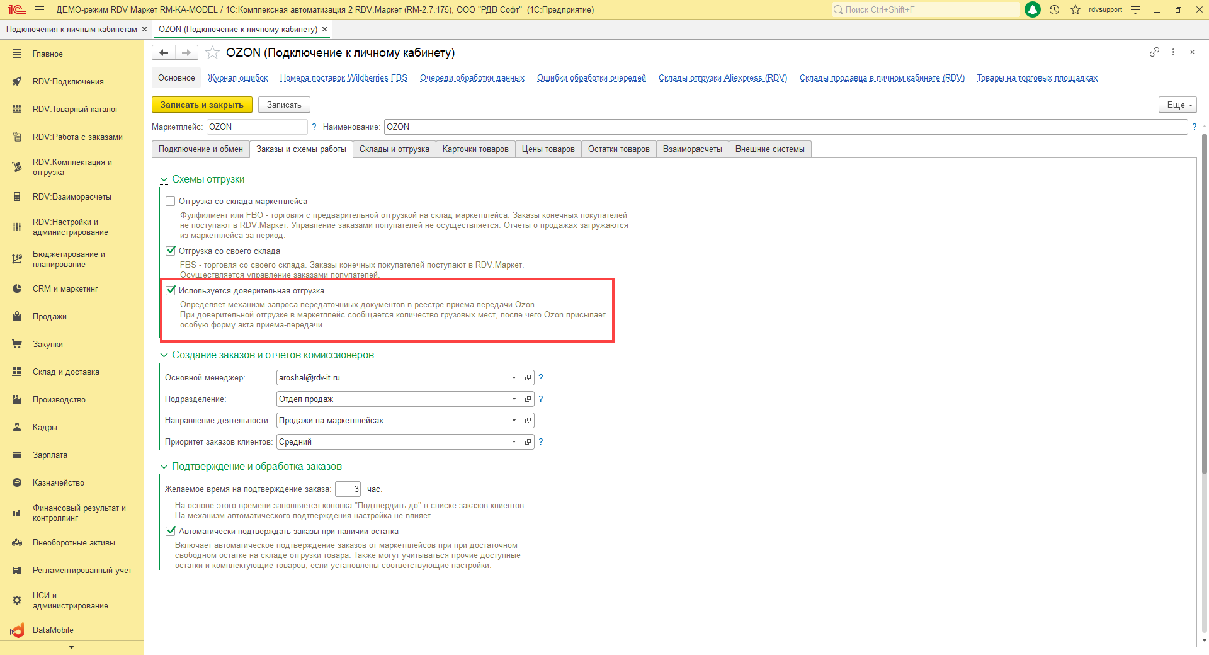
Task: Collapse the Подтверждение и обработка заказов section
Action: [x=164, y=467]
